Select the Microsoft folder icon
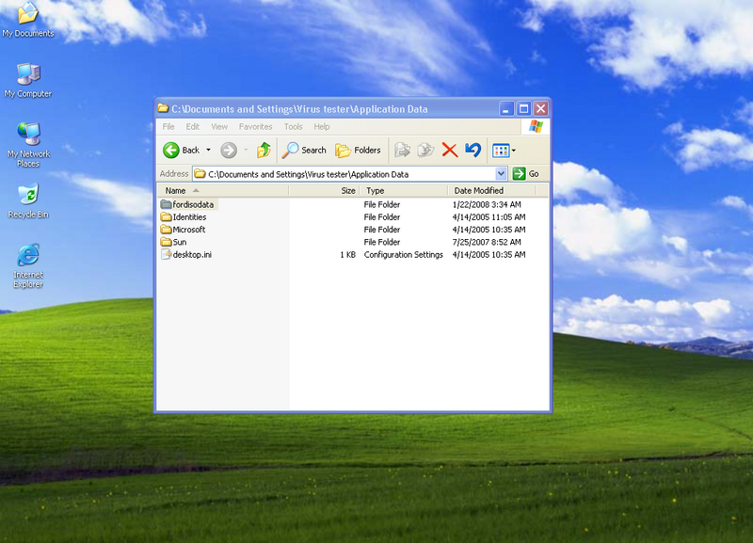The image size is (753, 543). 167,229
